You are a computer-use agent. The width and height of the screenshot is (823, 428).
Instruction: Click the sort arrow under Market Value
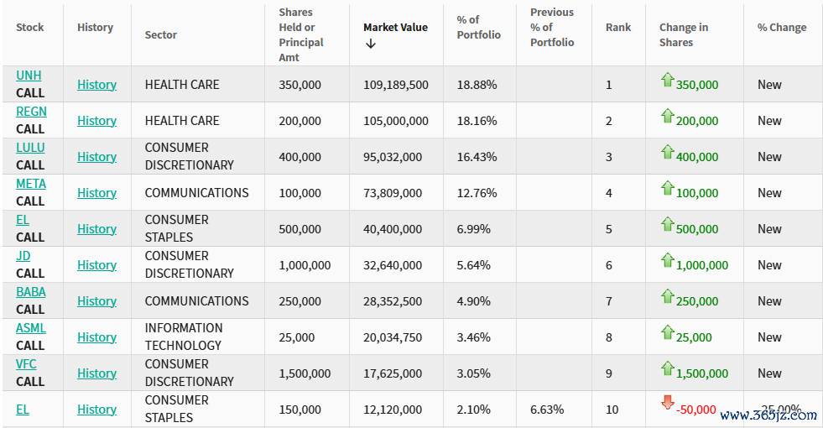pyautogui.click(x=371, y=44)
